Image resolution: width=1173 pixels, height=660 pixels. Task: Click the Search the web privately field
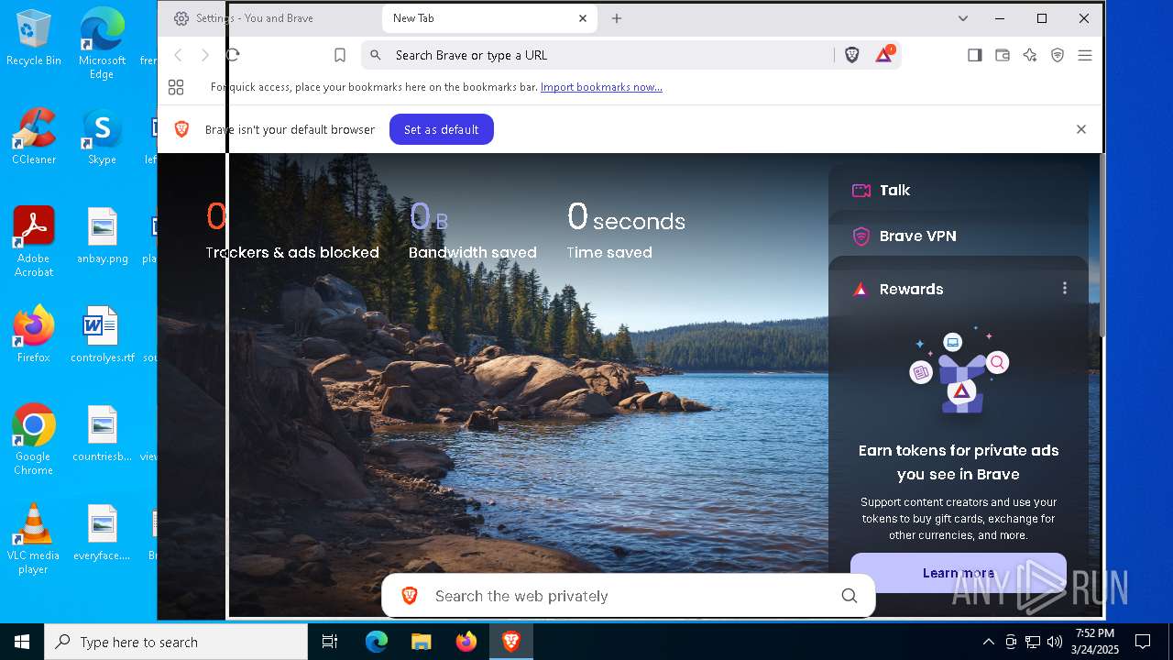coord(629,596)
